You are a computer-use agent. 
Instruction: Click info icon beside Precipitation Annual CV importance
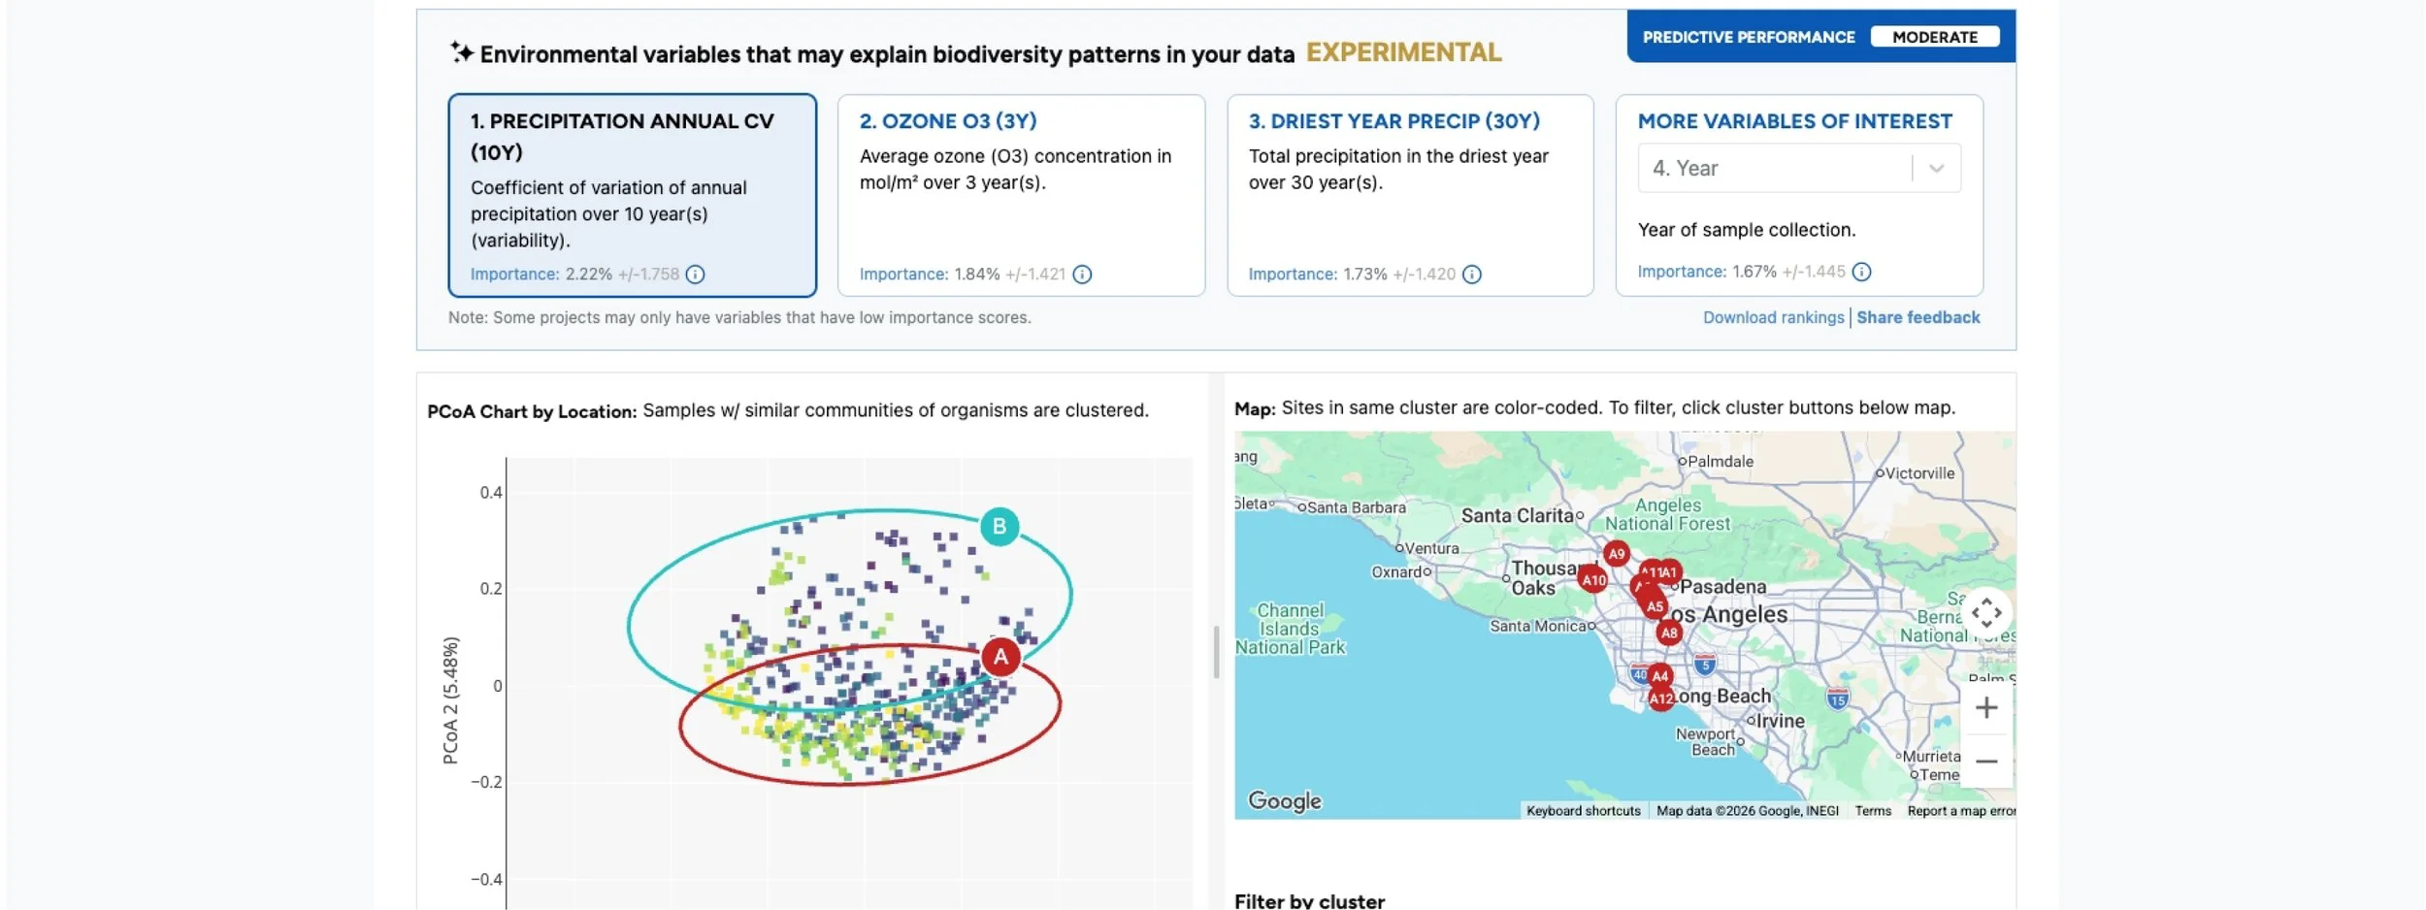695,275
